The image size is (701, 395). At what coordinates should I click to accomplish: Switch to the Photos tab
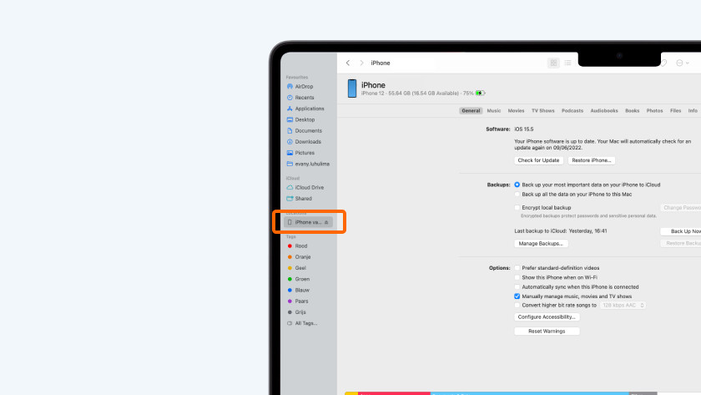[x=654, y=110]
